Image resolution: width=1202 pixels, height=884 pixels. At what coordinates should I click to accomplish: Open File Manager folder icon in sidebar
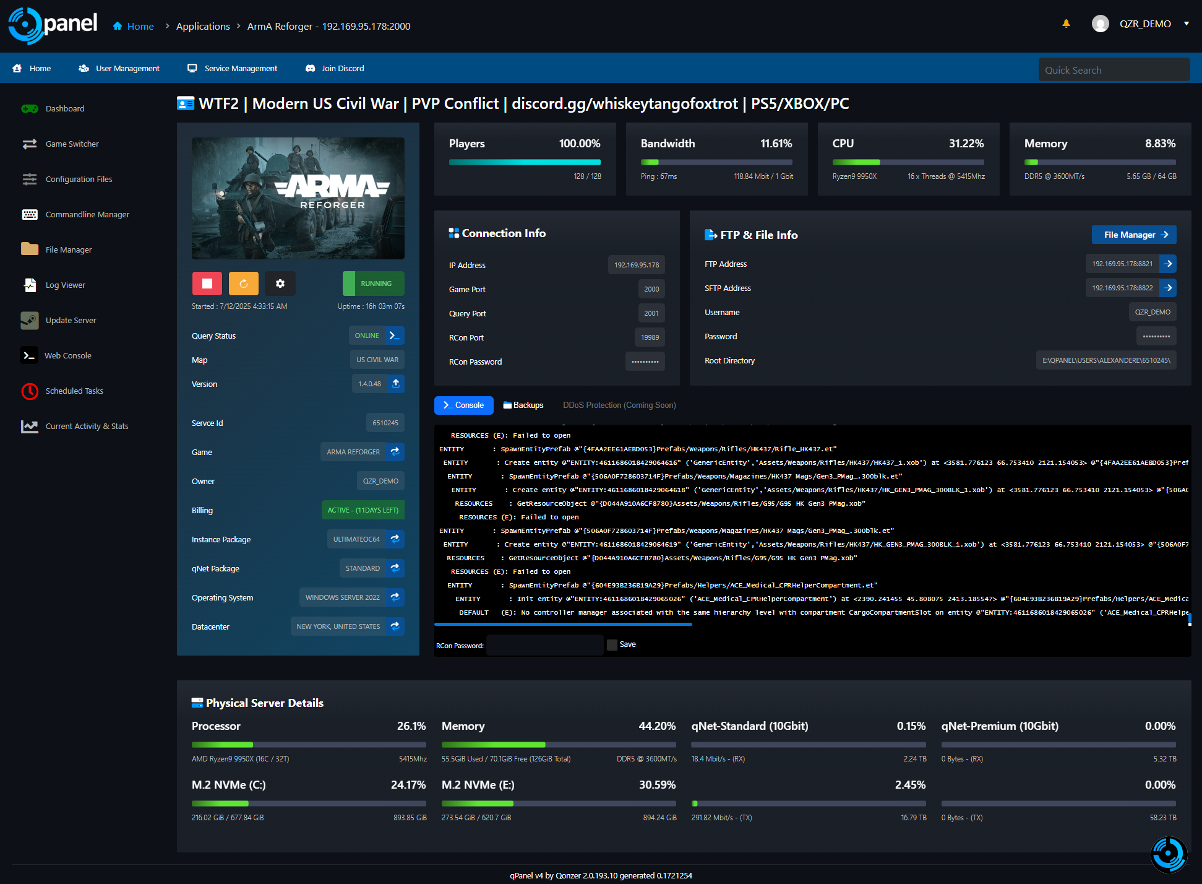click(x=30, y=249)
